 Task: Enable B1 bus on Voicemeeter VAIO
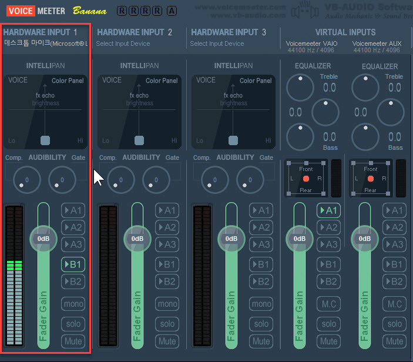coord(329,264)
